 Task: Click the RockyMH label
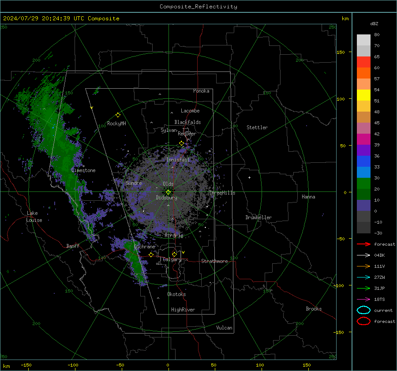pos(116,124)
